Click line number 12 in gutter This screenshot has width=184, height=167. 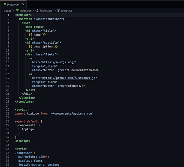tap(8, 58)
